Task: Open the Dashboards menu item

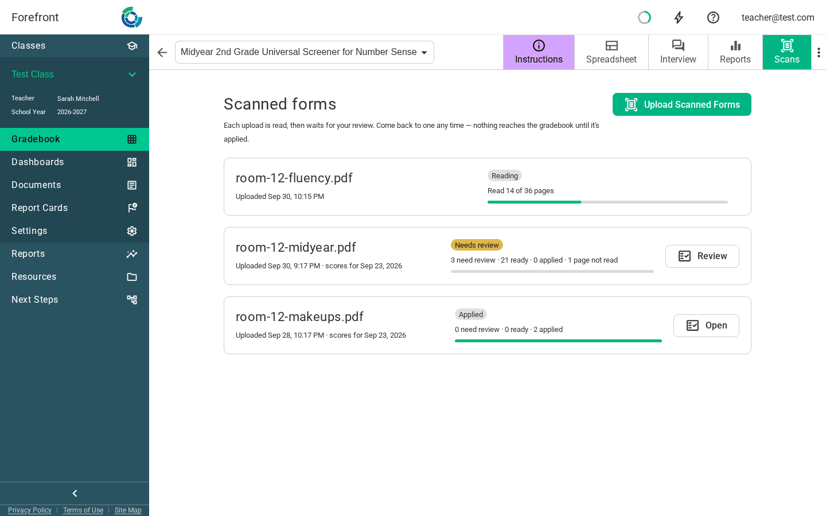Action: 75,162
